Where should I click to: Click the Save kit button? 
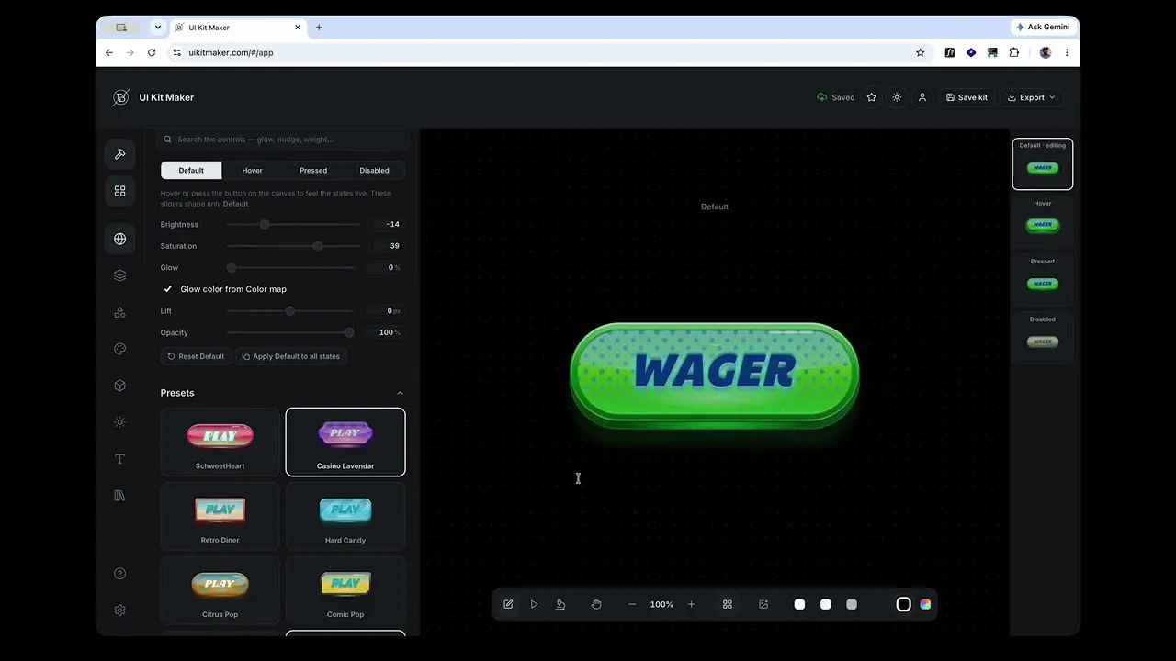click(967, 97)
